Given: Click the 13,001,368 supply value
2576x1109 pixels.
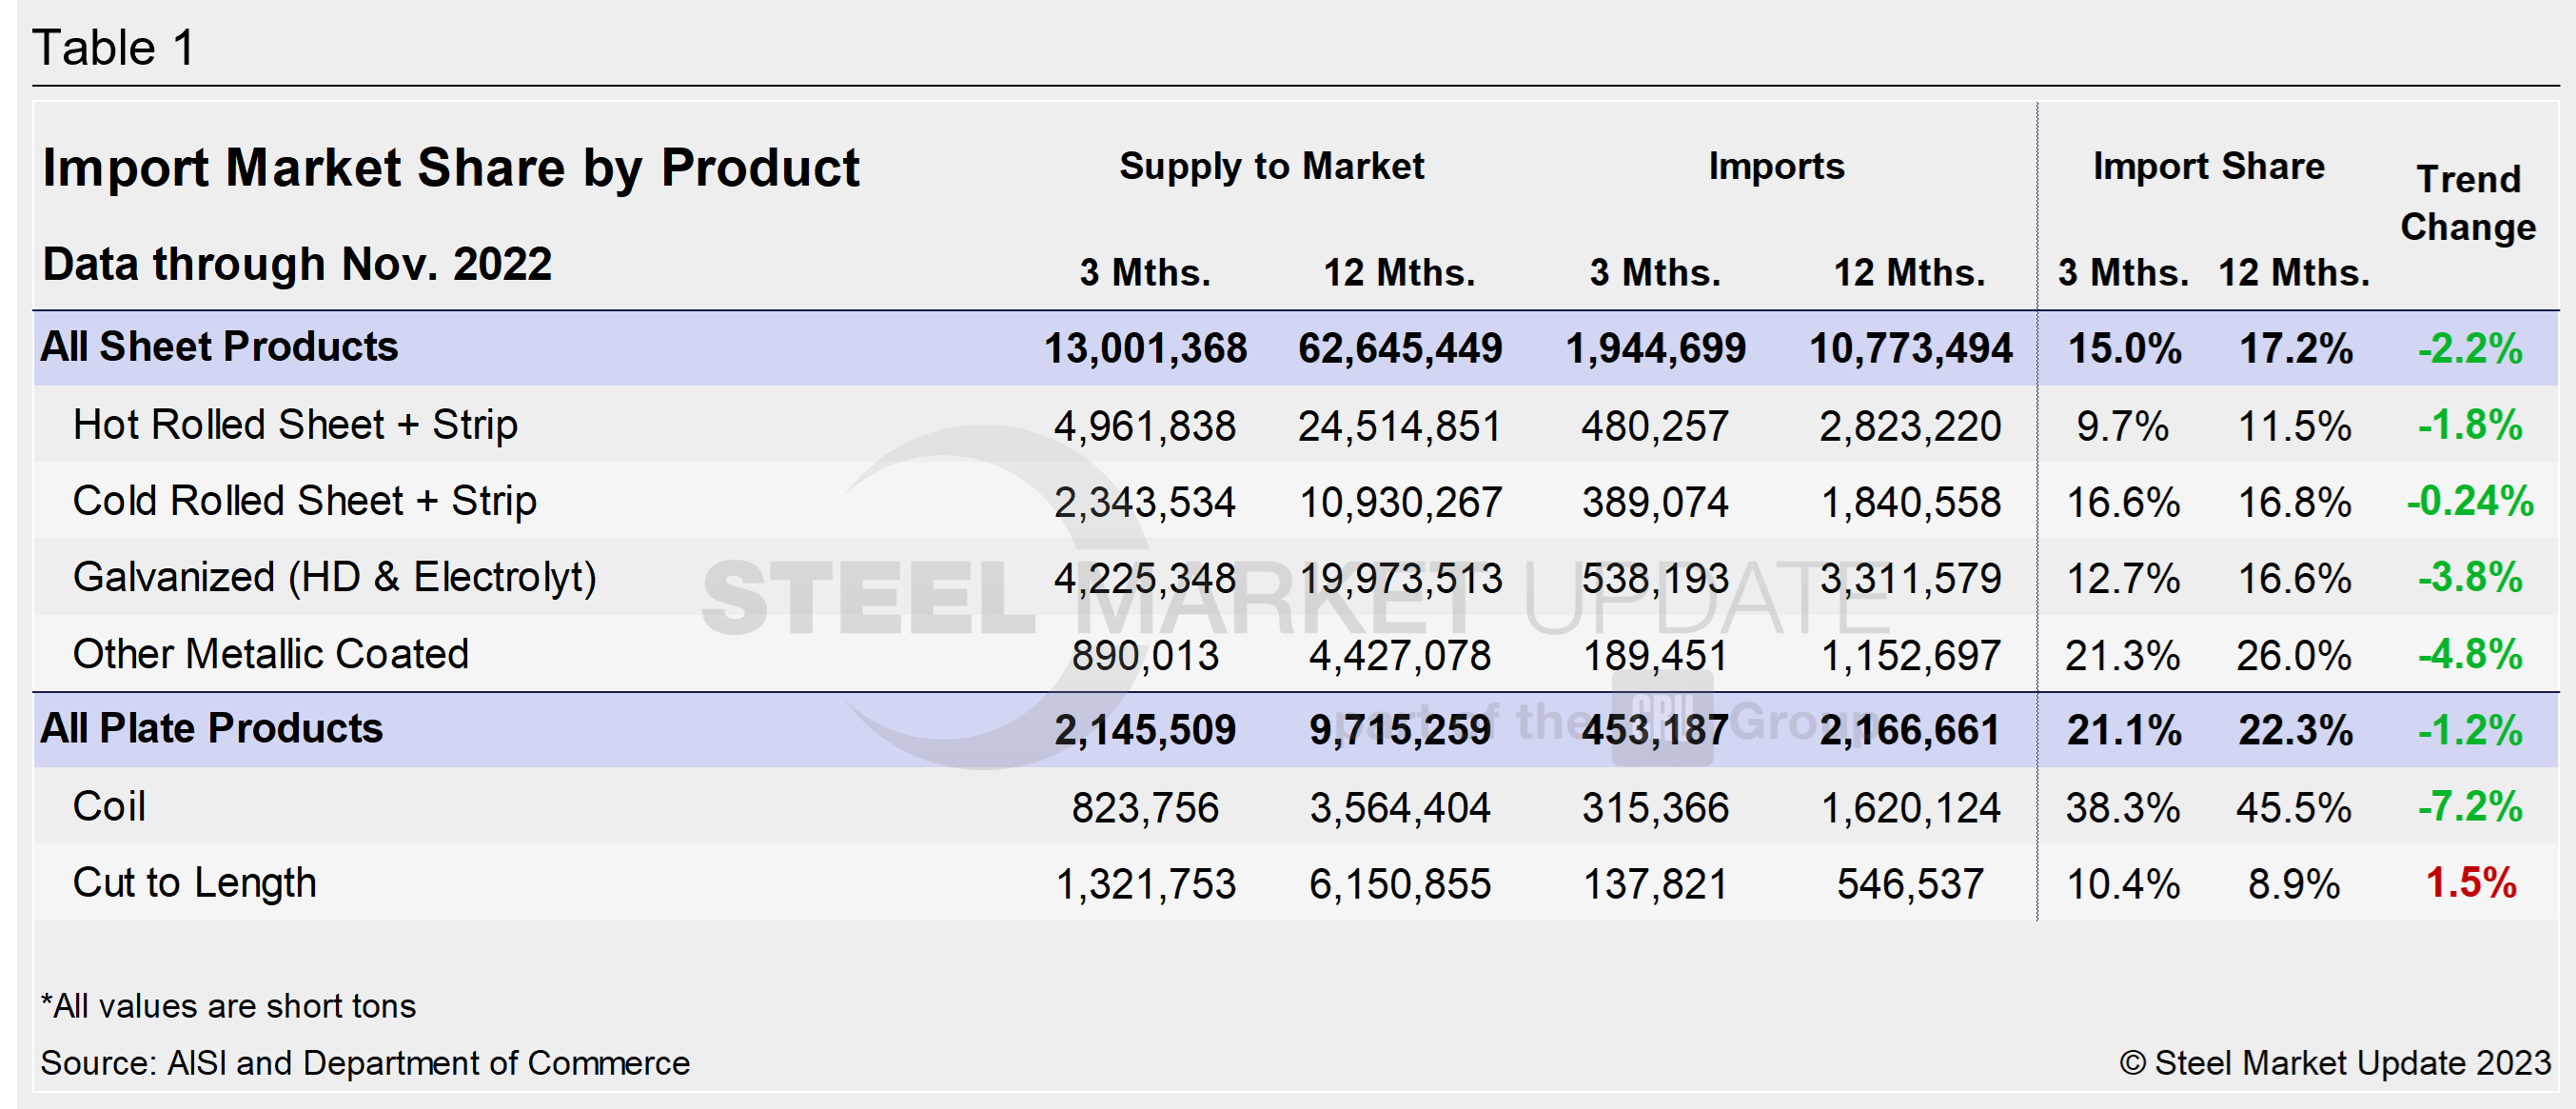Looking at the screenshot, I should [1145, 348].
